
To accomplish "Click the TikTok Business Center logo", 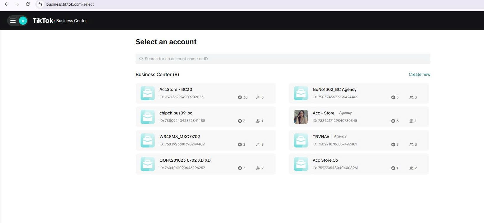I will [x=60, y=21].
